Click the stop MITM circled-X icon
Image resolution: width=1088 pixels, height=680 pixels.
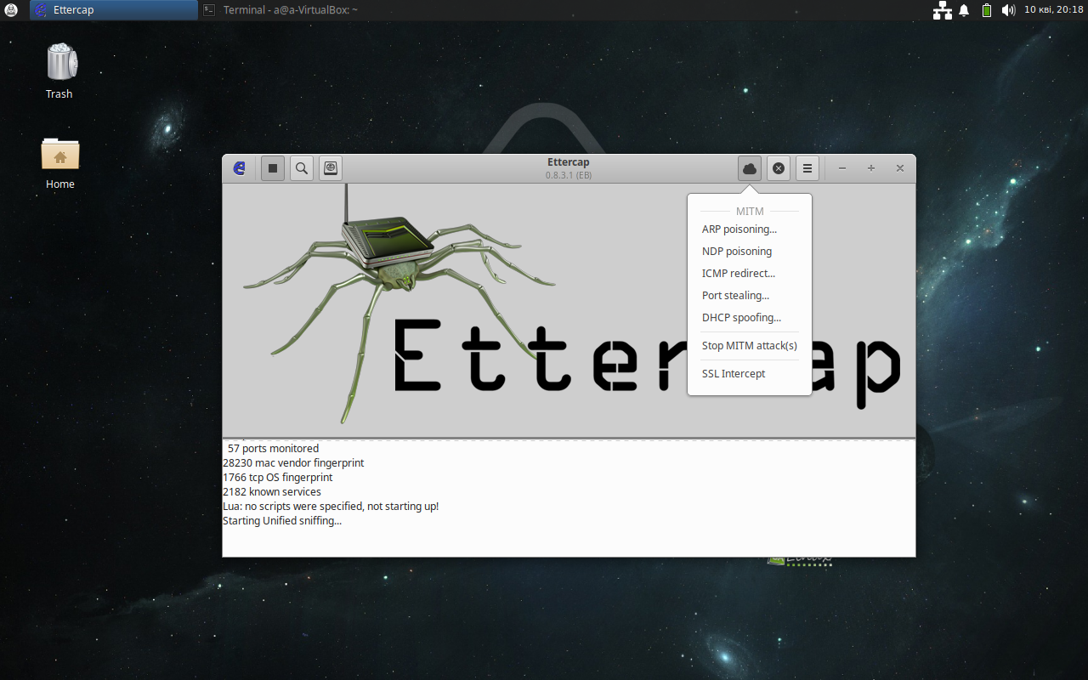pos(779,168)
